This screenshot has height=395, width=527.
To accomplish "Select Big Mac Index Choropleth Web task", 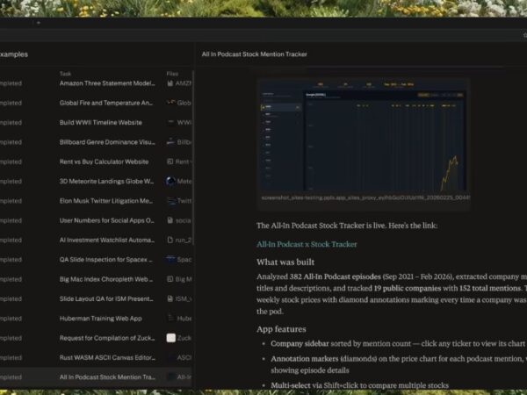I will (106, 279).
